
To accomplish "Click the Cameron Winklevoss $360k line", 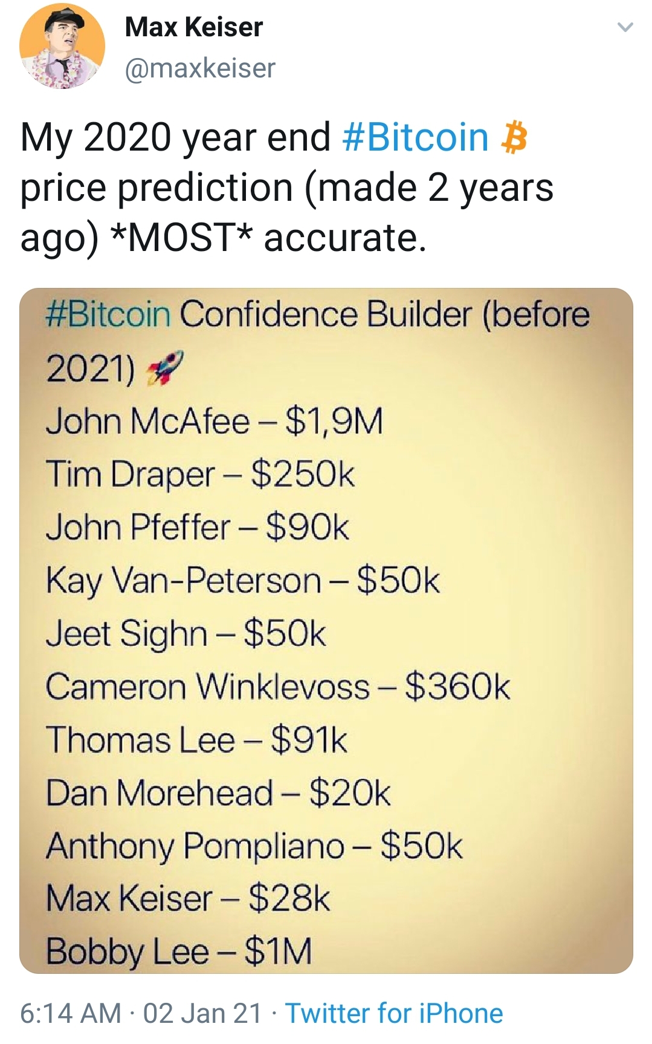I will pos(278,687).
